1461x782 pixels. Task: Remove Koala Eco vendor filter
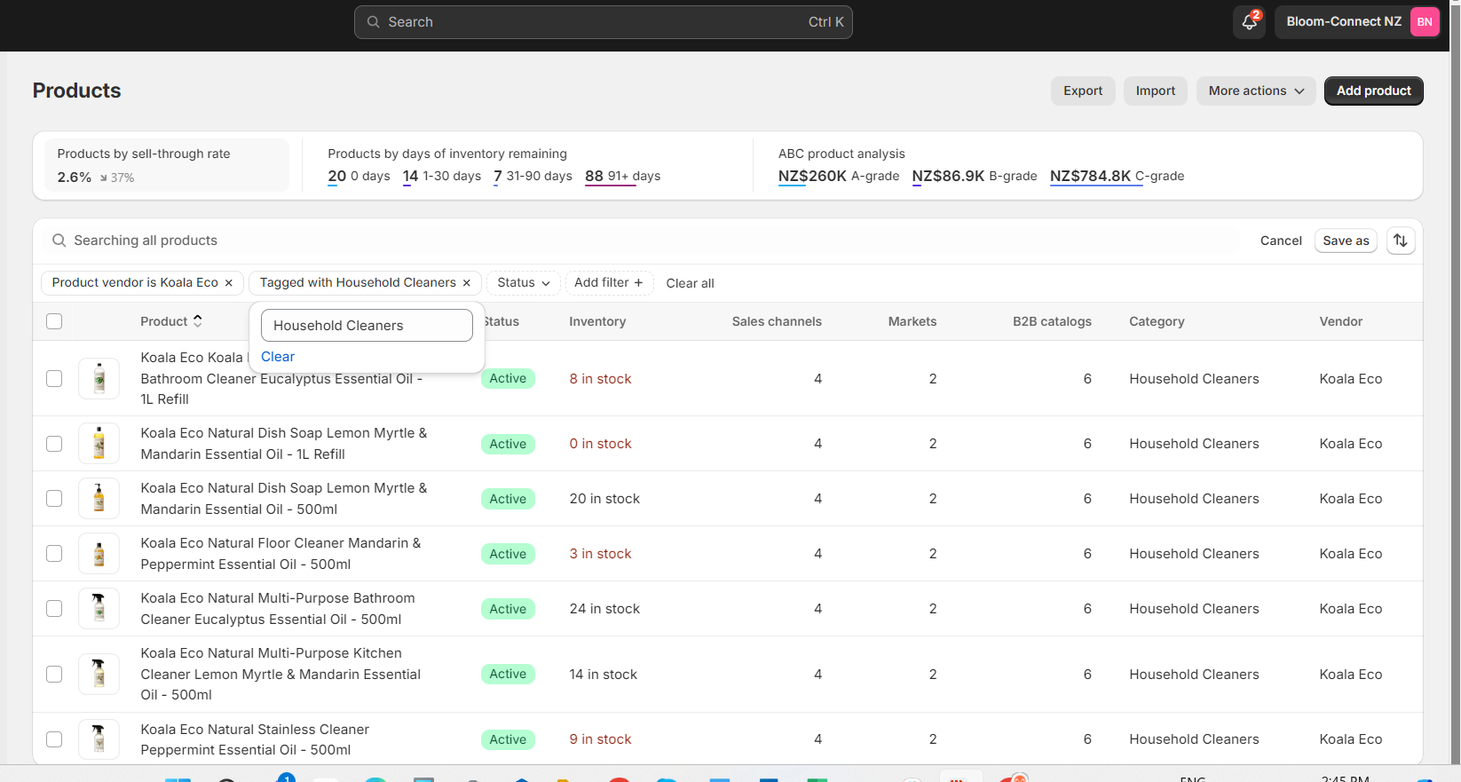(229, 283)
